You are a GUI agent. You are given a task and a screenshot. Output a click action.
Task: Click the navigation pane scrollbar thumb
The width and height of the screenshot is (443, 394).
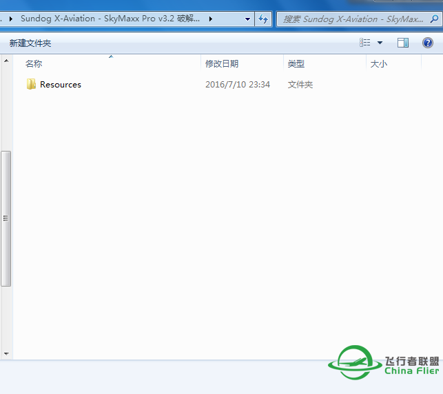(6, 218)
